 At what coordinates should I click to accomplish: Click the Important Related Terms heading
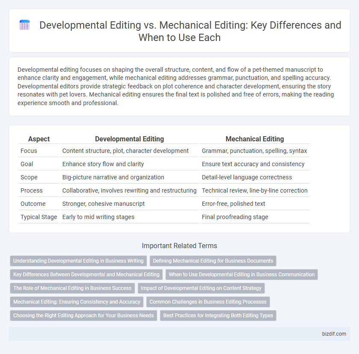pos(179,246)
